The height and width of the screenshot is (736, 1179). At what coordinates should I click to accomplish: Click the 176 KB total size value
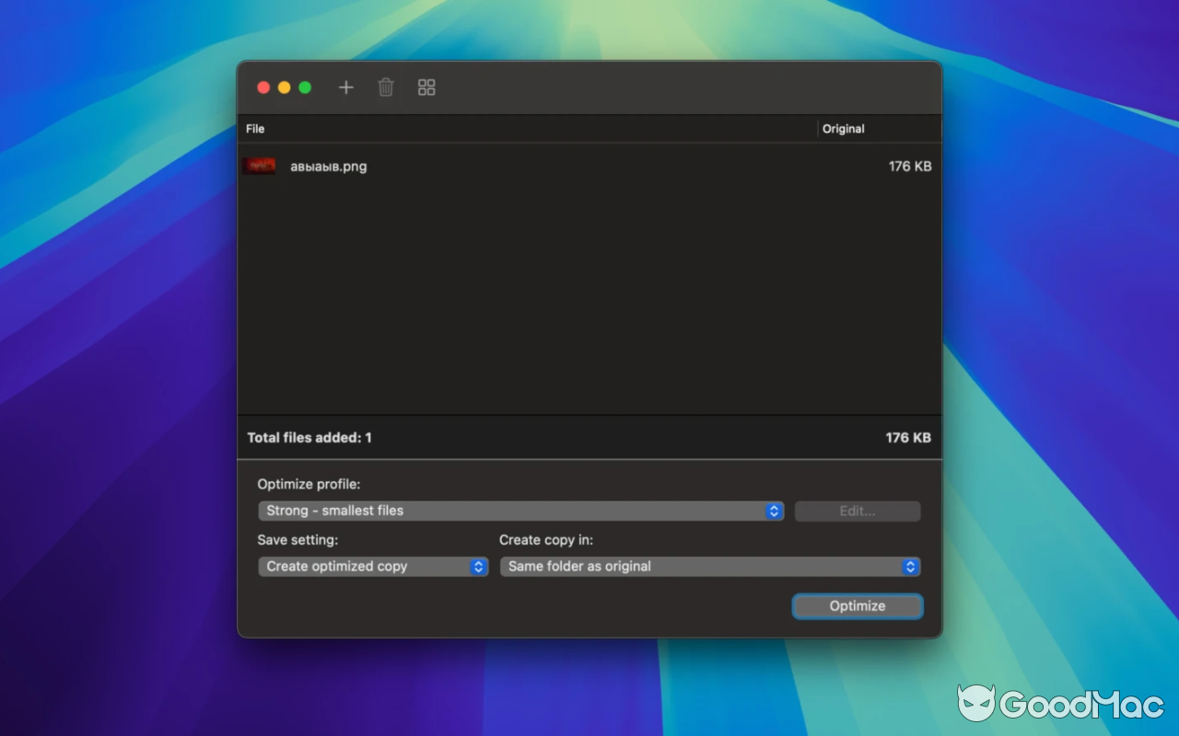(x=908, y=438)
